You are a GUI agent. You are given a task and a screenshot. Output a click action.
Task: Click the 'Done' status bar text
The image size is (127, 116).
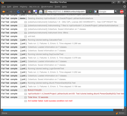[x=4, y=113]
